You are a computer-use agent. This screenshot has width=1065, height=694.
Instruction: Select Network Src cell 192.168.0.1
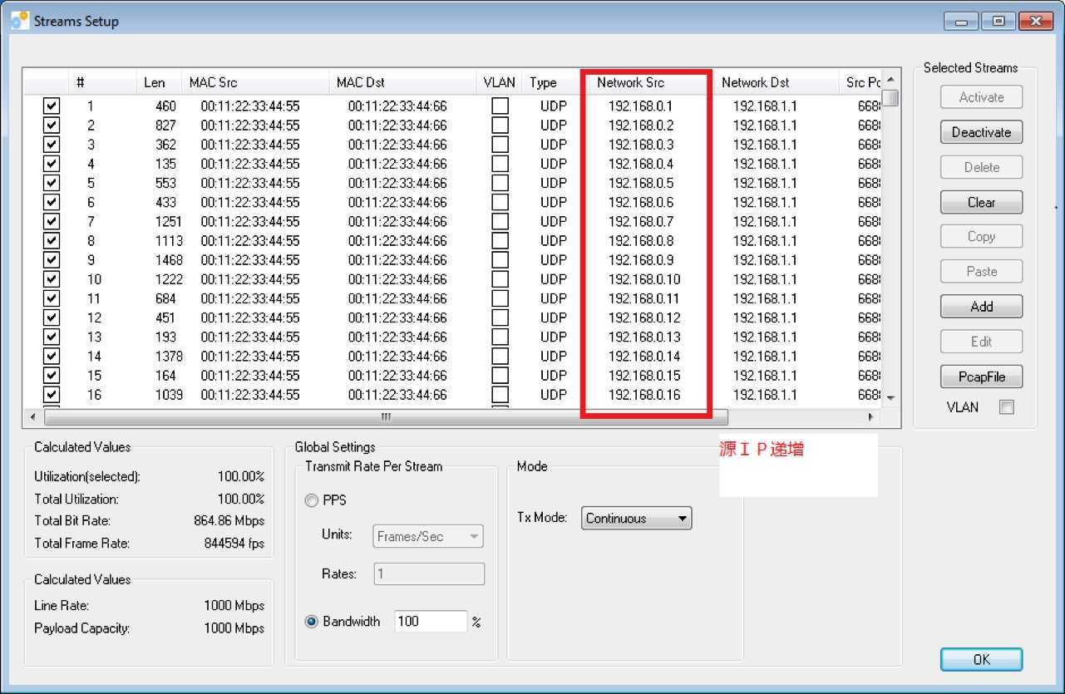click(x=640, y=106)
